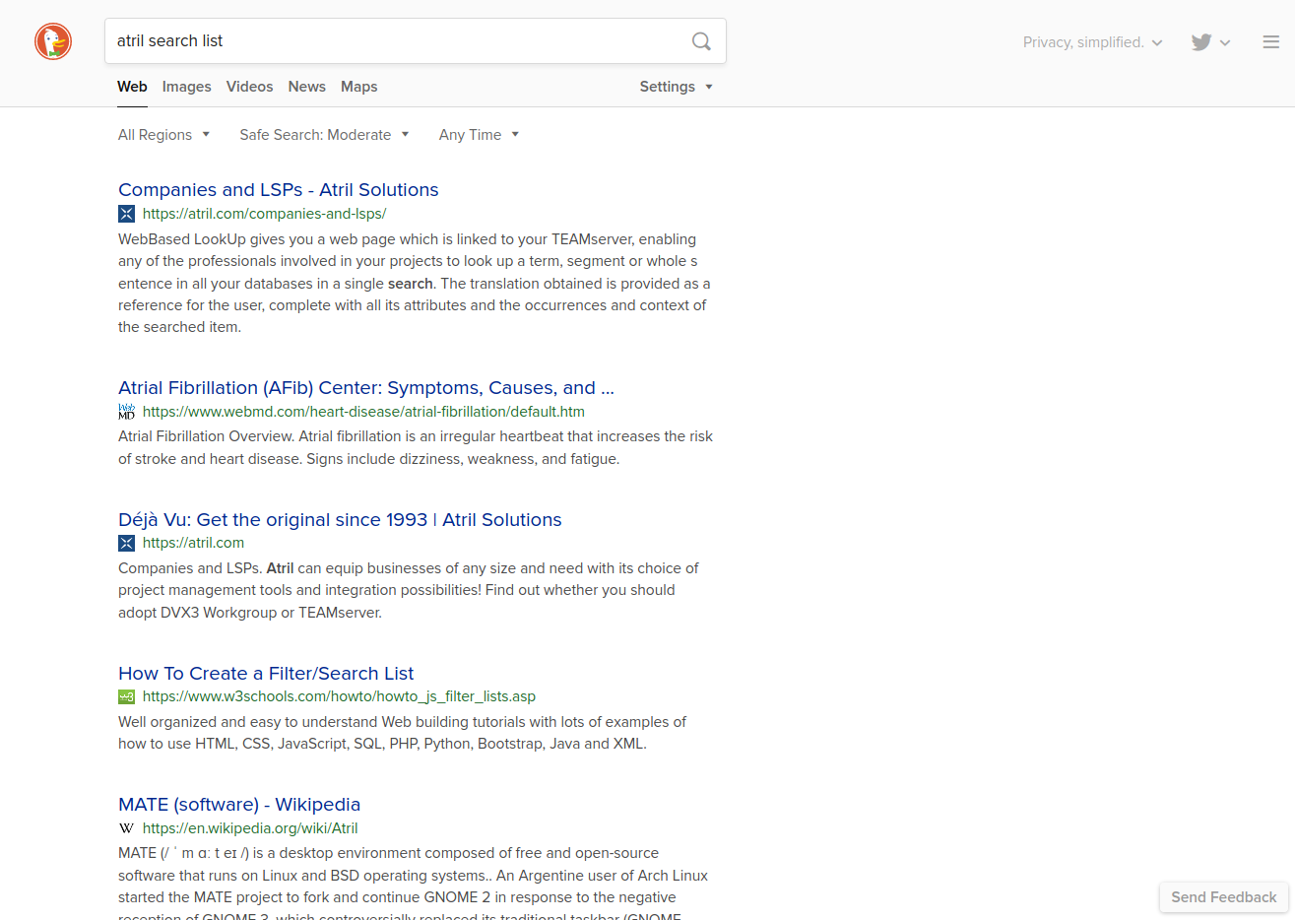Change Safe Search: Moderate setting
The image size is (1295, 920).
point(324,135)
